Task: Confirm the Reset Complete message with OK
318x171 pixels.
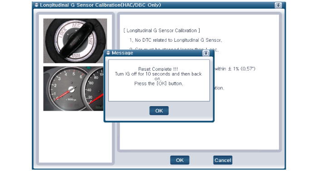Action: point(159,111)
